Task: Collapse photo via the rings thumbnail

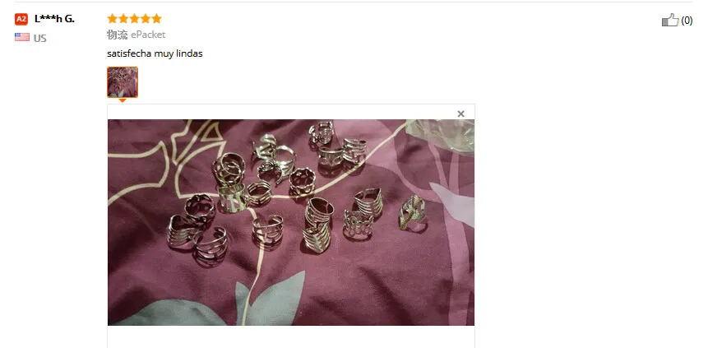Action: 123,81
